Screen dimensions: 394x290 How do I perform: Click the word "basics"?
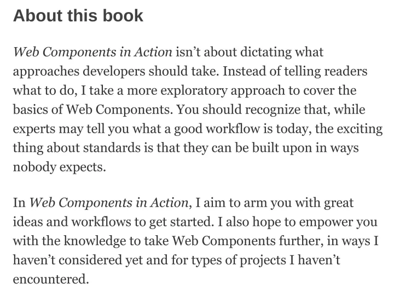31,110
